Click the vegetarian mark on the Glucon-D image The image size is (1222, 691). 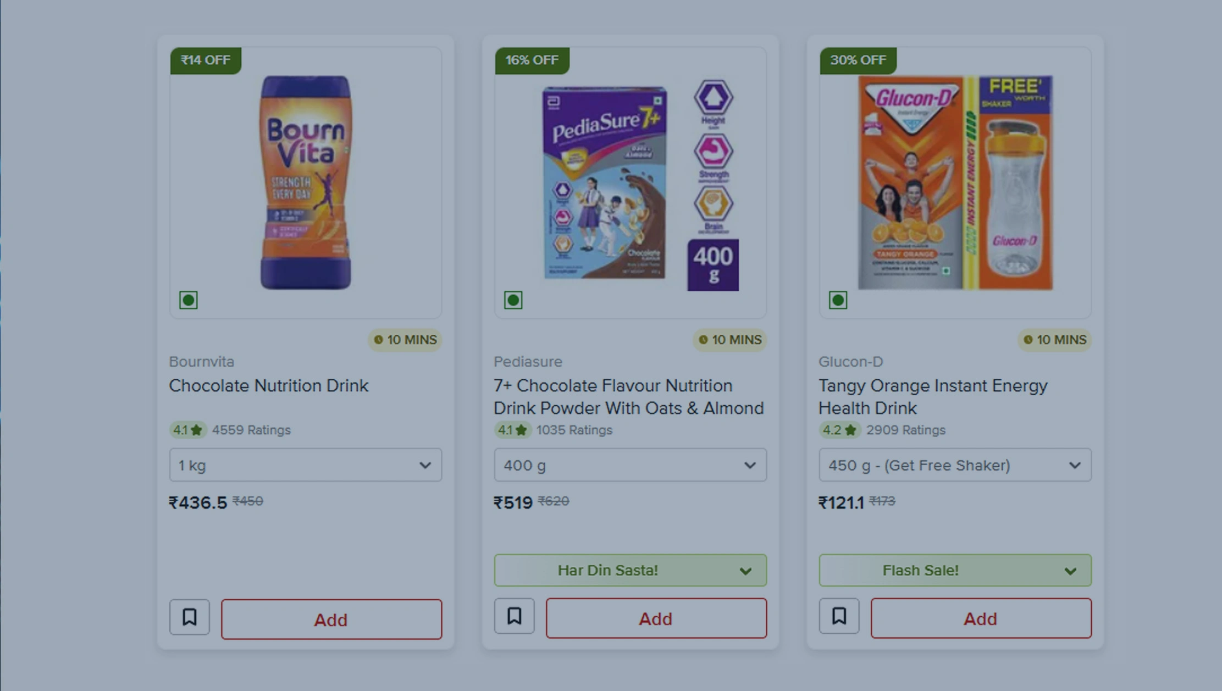pyautogui.click(x=838, y=300)
